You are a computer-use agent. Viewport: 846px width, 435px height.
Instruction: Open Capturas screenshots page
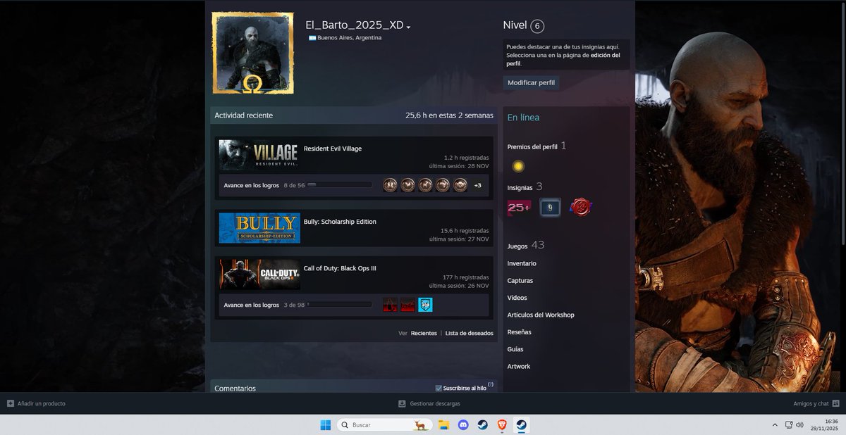[x=520, y=281]
